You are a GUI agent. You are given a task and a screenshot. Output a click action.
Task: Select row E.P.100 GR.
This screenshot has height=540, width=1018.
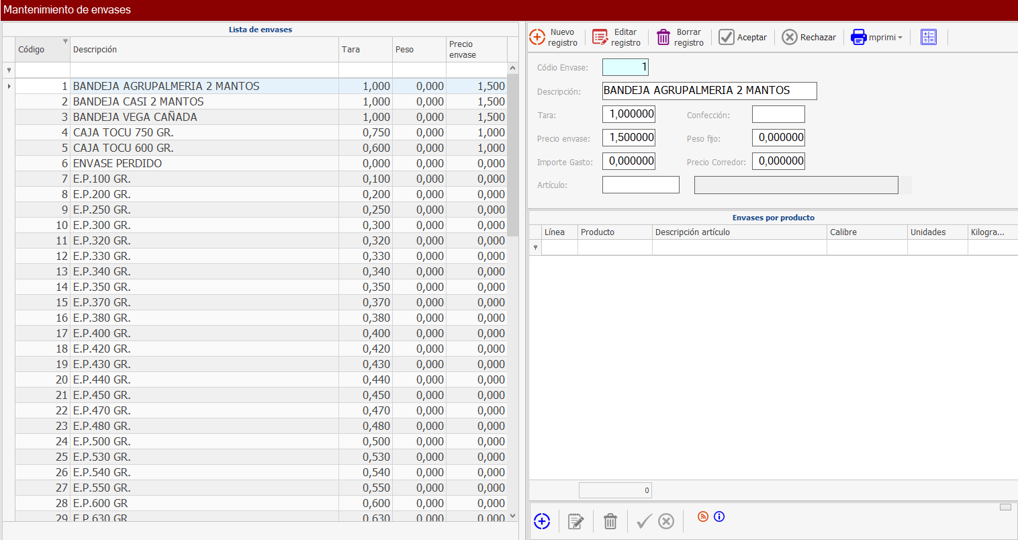(261, 179)
